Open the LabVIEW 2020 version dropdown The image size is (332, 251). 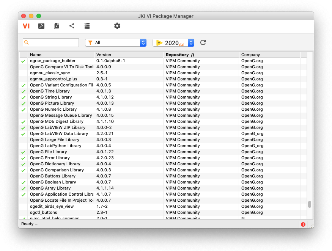tap(173, 42)
